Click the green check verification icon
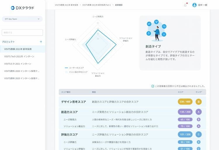 click(153, 86)
